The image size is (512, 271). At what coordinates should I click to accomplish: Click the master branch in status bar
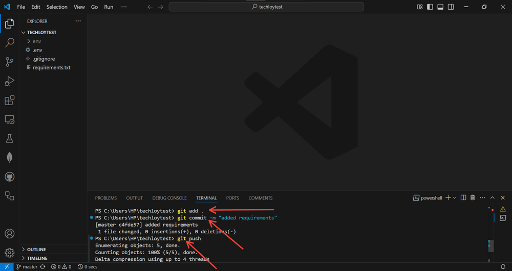click(27, 267)
